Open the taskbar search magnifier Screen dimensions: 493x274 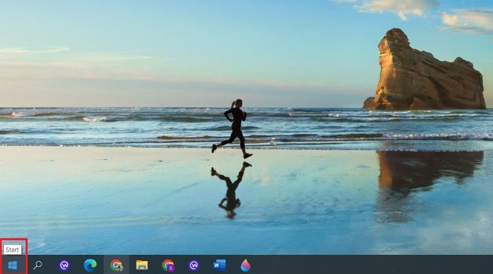[x=38, y=265]
